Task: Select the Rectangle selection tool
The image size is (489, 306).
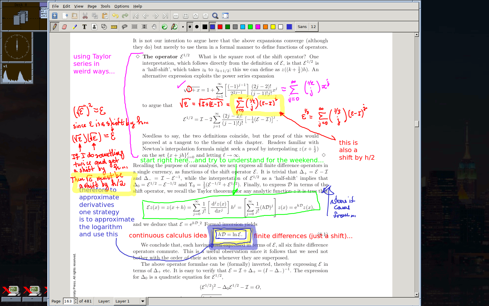Action: pos(134,27)
